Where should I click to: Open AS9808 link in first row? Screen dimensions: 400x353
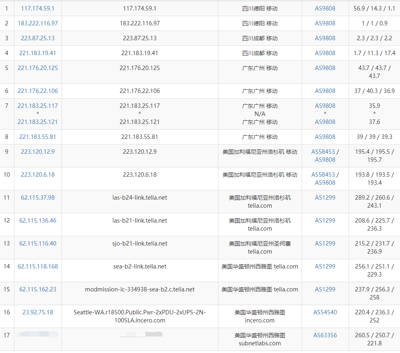click(x=325, y=8)
